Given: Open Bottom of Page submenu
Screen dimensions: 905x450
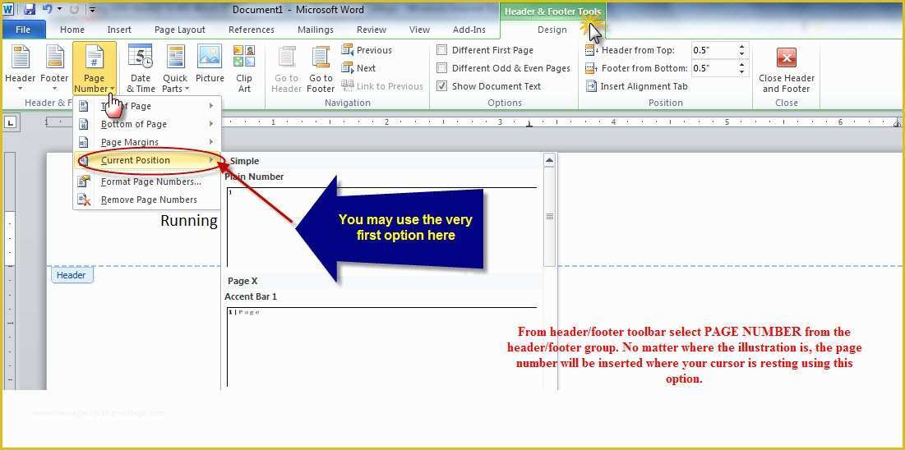Looking at the screenshot, I should (147, 124).
